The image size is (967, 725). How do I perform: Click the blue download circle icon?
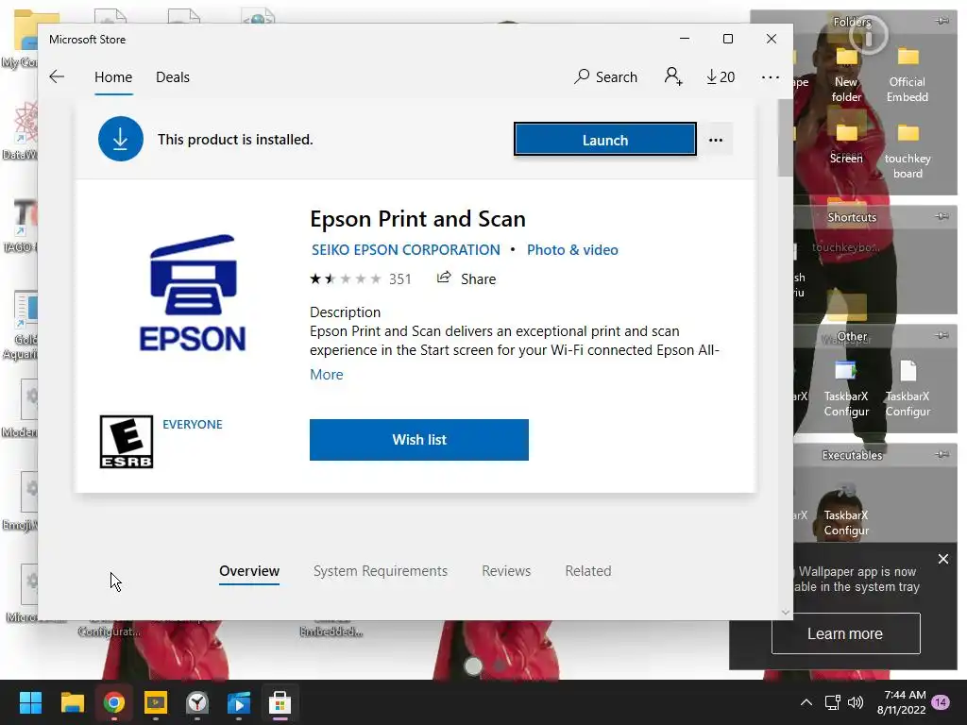point(121,140)
